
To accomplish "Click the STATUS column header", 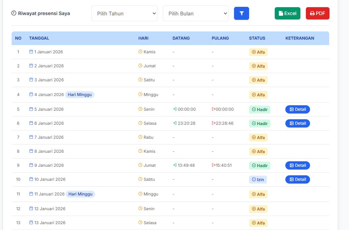I will (257, 38).
